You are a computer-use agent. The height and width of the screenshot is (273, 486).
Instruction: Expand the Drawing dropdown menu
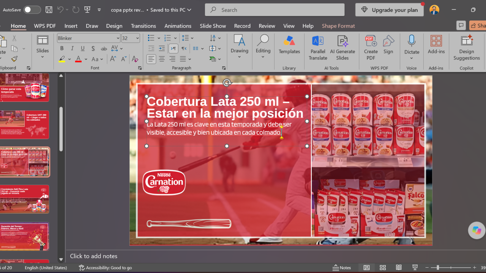[240, 57]
